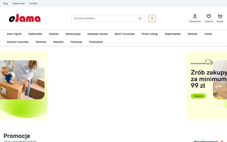
Task: Select Producenci in navigation bar
Action: pyautogui.click(x=96, y=42)
